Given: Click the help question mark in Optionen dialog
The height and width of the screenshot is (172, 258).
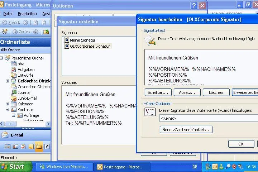Looking at the screenshot, I should click(194, 6).
